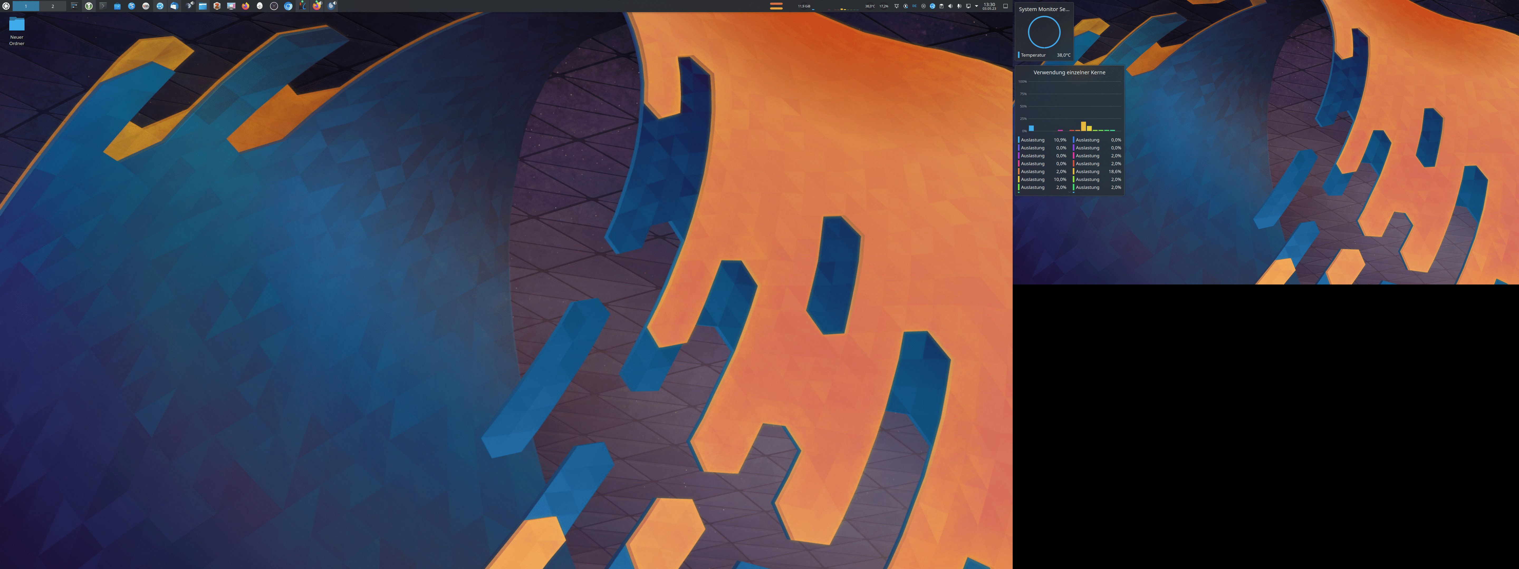The image size is (1519, 569).
Task: Open the blue ring app playing audio
Action: coord(332,6)
